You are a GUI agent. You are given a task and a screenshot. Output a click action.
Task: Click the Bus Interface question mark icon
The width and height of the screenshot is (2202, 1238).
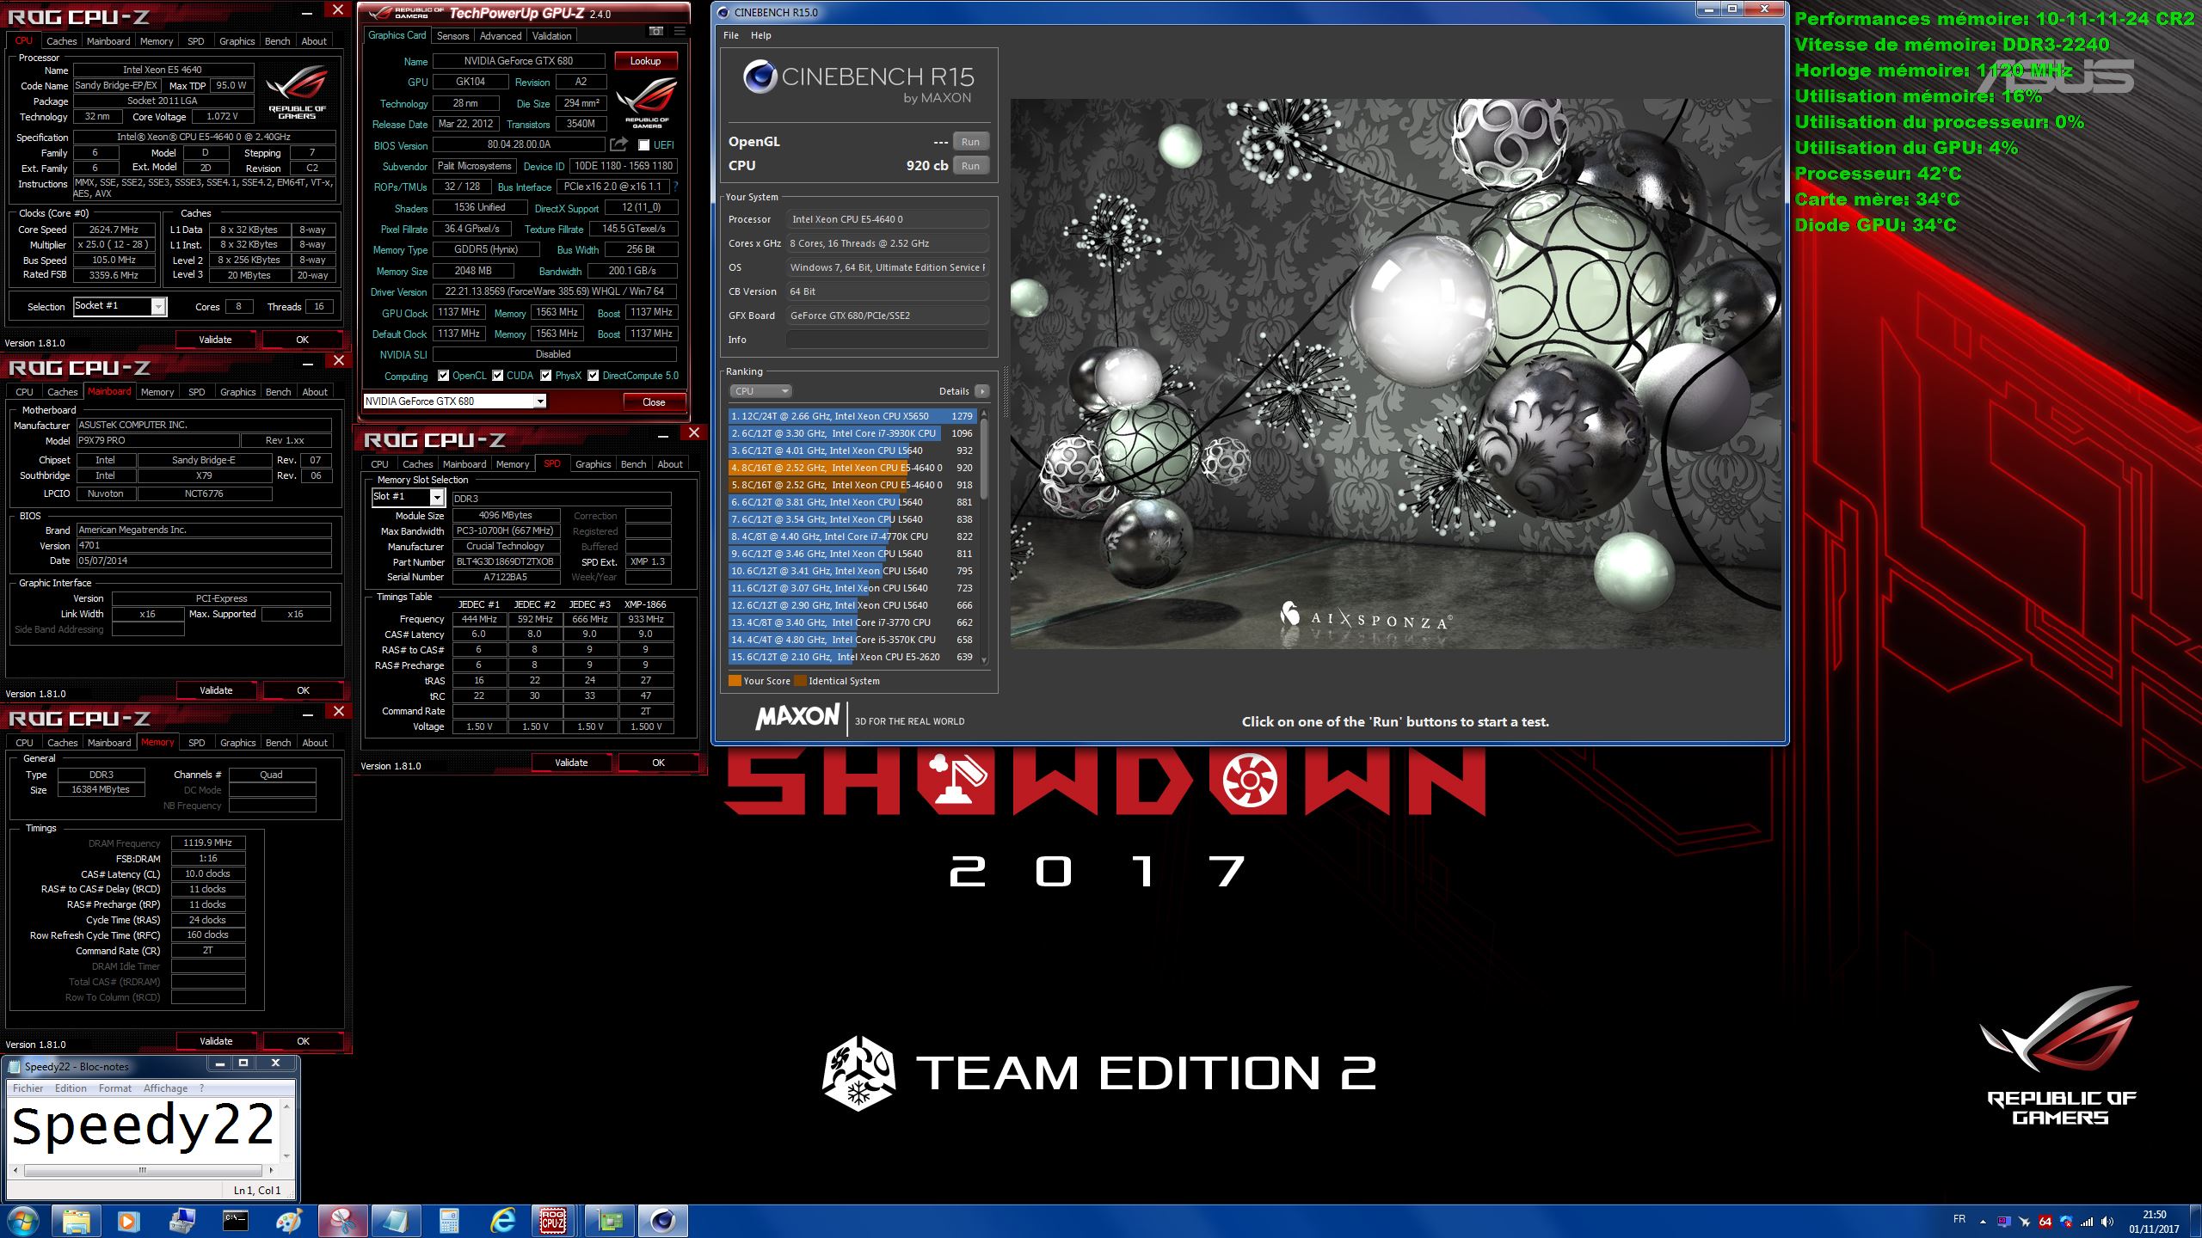point(676,187)
